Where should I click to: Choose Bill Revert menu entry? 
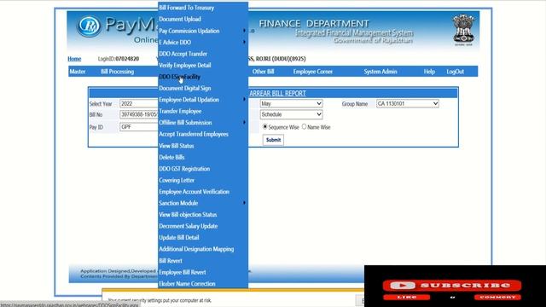pyautogui.click(x=171, y=261)
